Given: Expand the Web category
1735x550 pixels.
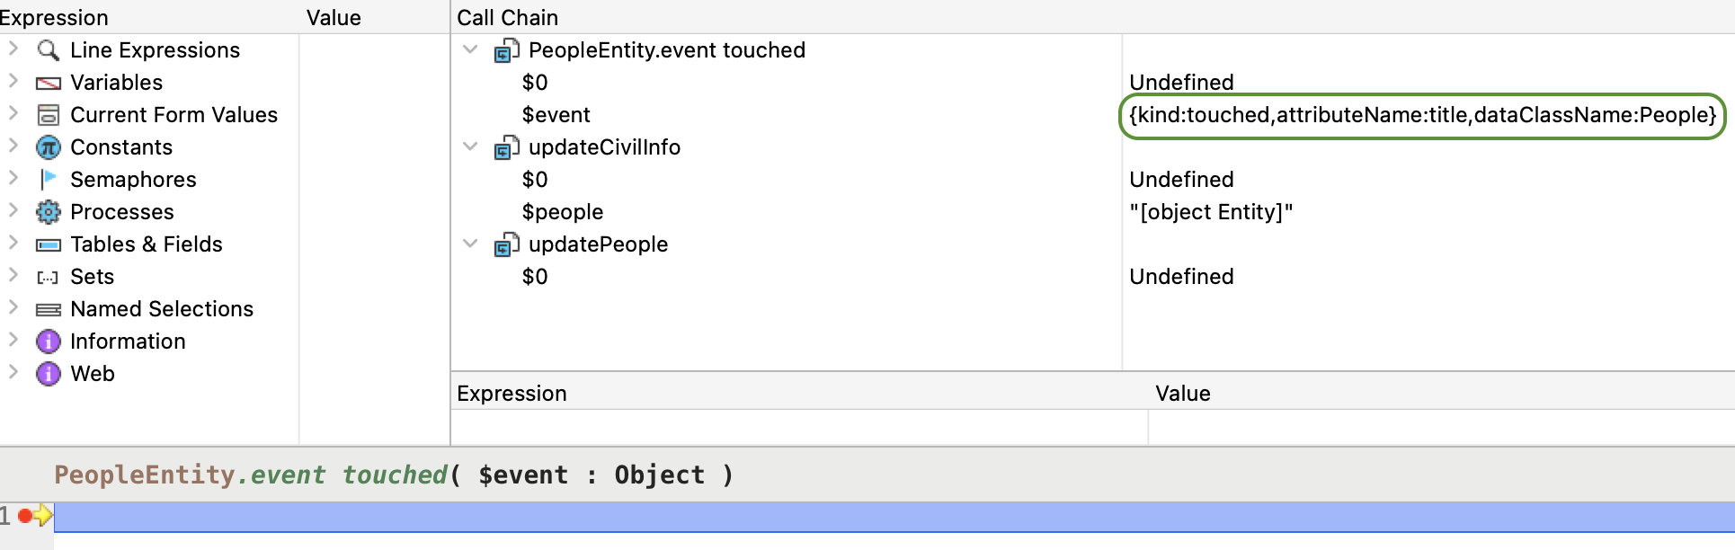Looking at the screenshot, I should 13,372.
